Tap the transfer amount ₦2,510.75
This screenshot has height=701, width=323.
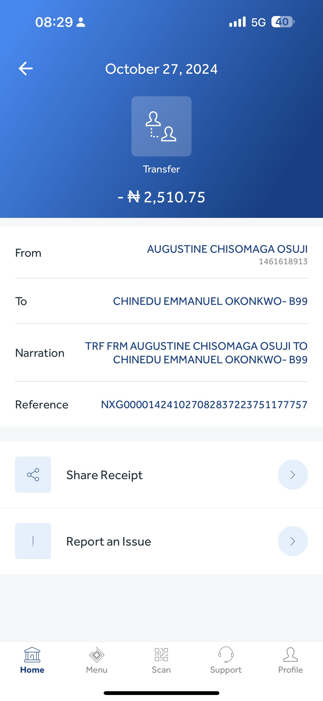[161, 197]
